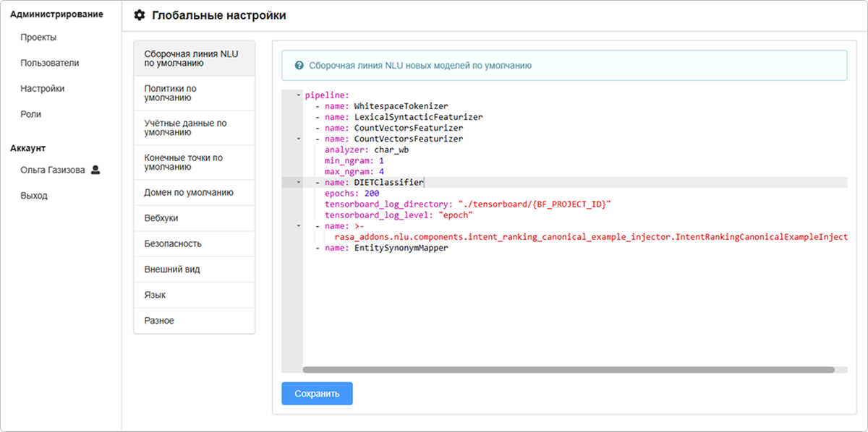Click the EntitySynonymMapper line
Viewport: 868px width, 432px height.
click(x=382, y=249)
